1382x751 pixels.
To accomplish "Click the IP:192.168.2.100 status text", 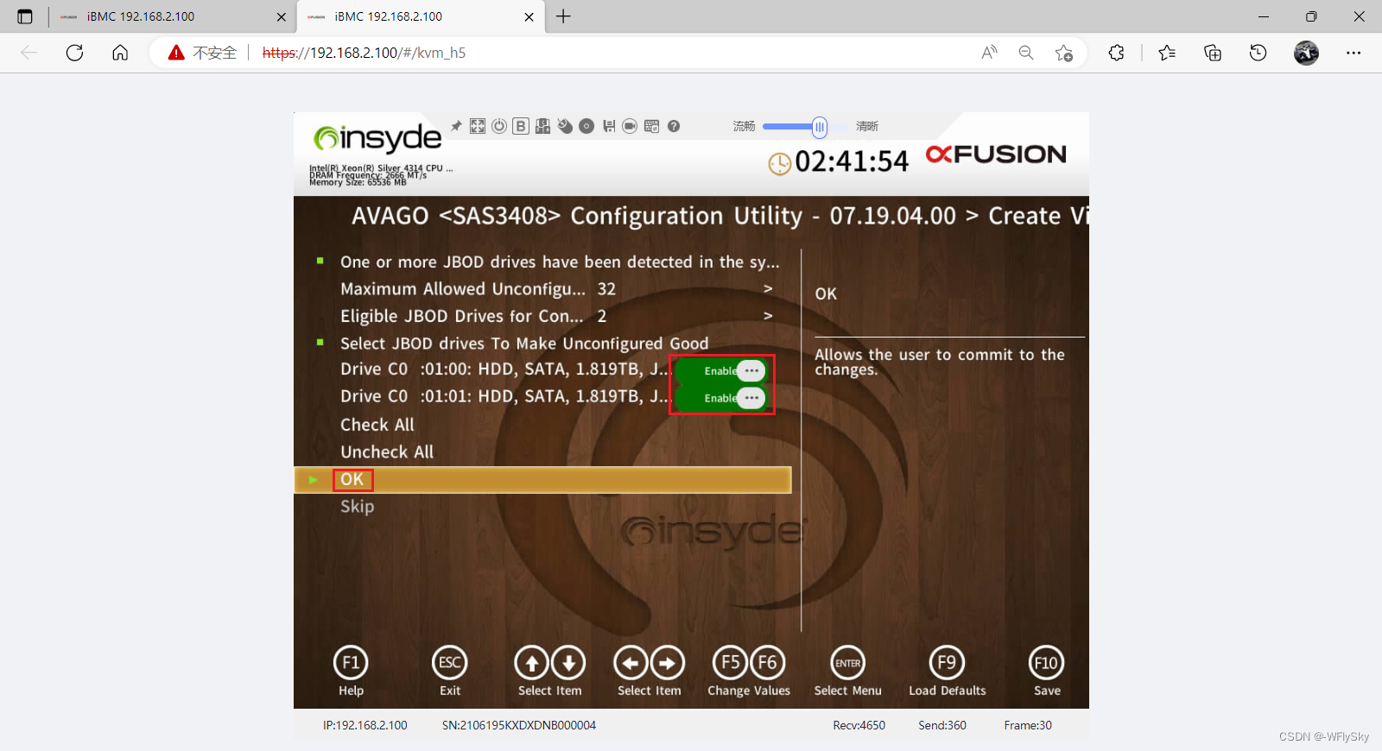I will [x=365, y=725].
